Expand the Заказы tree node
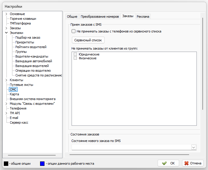The image size is (208, 170). coord(6,28)
